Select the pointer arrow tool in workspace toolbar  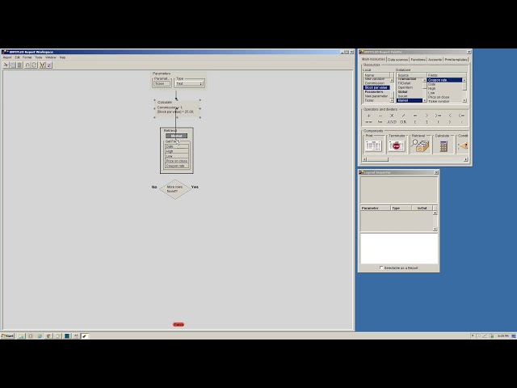coord(6,65)
